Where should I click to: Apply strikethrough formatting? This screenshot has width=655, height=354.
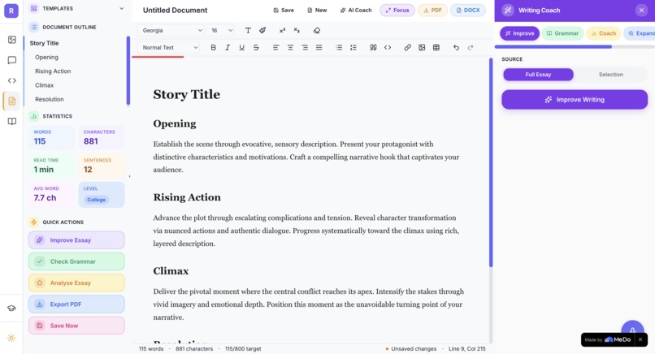point(256,48)
